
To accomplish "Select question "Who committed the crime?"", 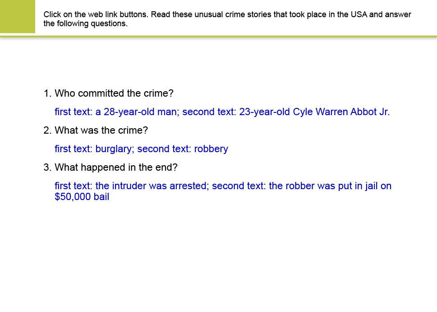I will click(114, 93).
